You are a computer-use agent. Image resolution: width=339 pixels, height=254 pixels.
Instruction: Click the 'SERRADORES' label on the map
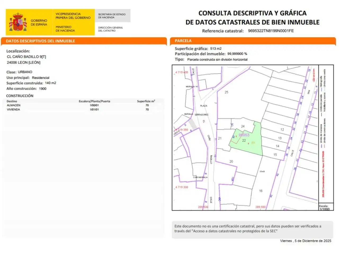point(202,115)
